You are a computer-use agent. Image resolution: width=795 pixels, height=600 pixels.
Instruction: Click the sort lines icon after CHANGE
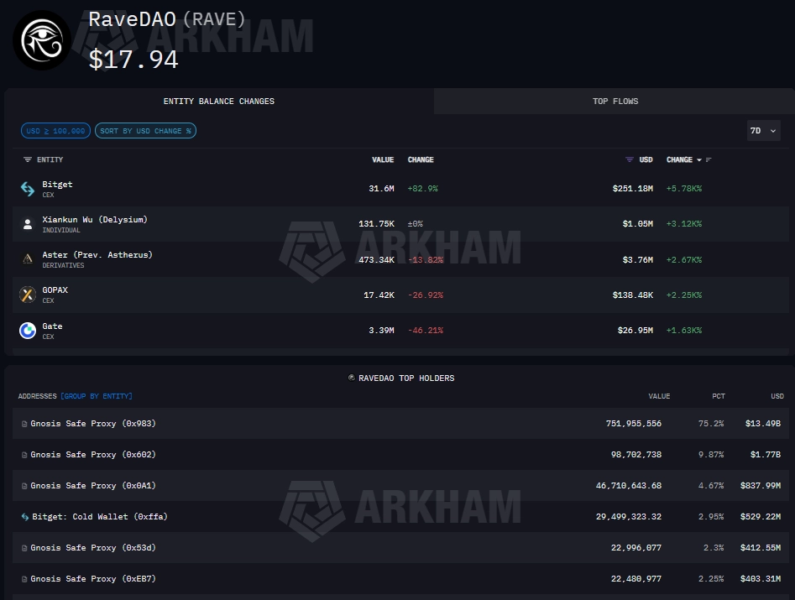click(709, 159)
